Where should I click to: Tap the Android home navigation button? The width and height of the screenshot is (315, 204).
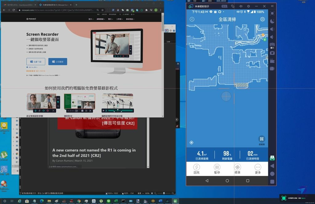227,181
